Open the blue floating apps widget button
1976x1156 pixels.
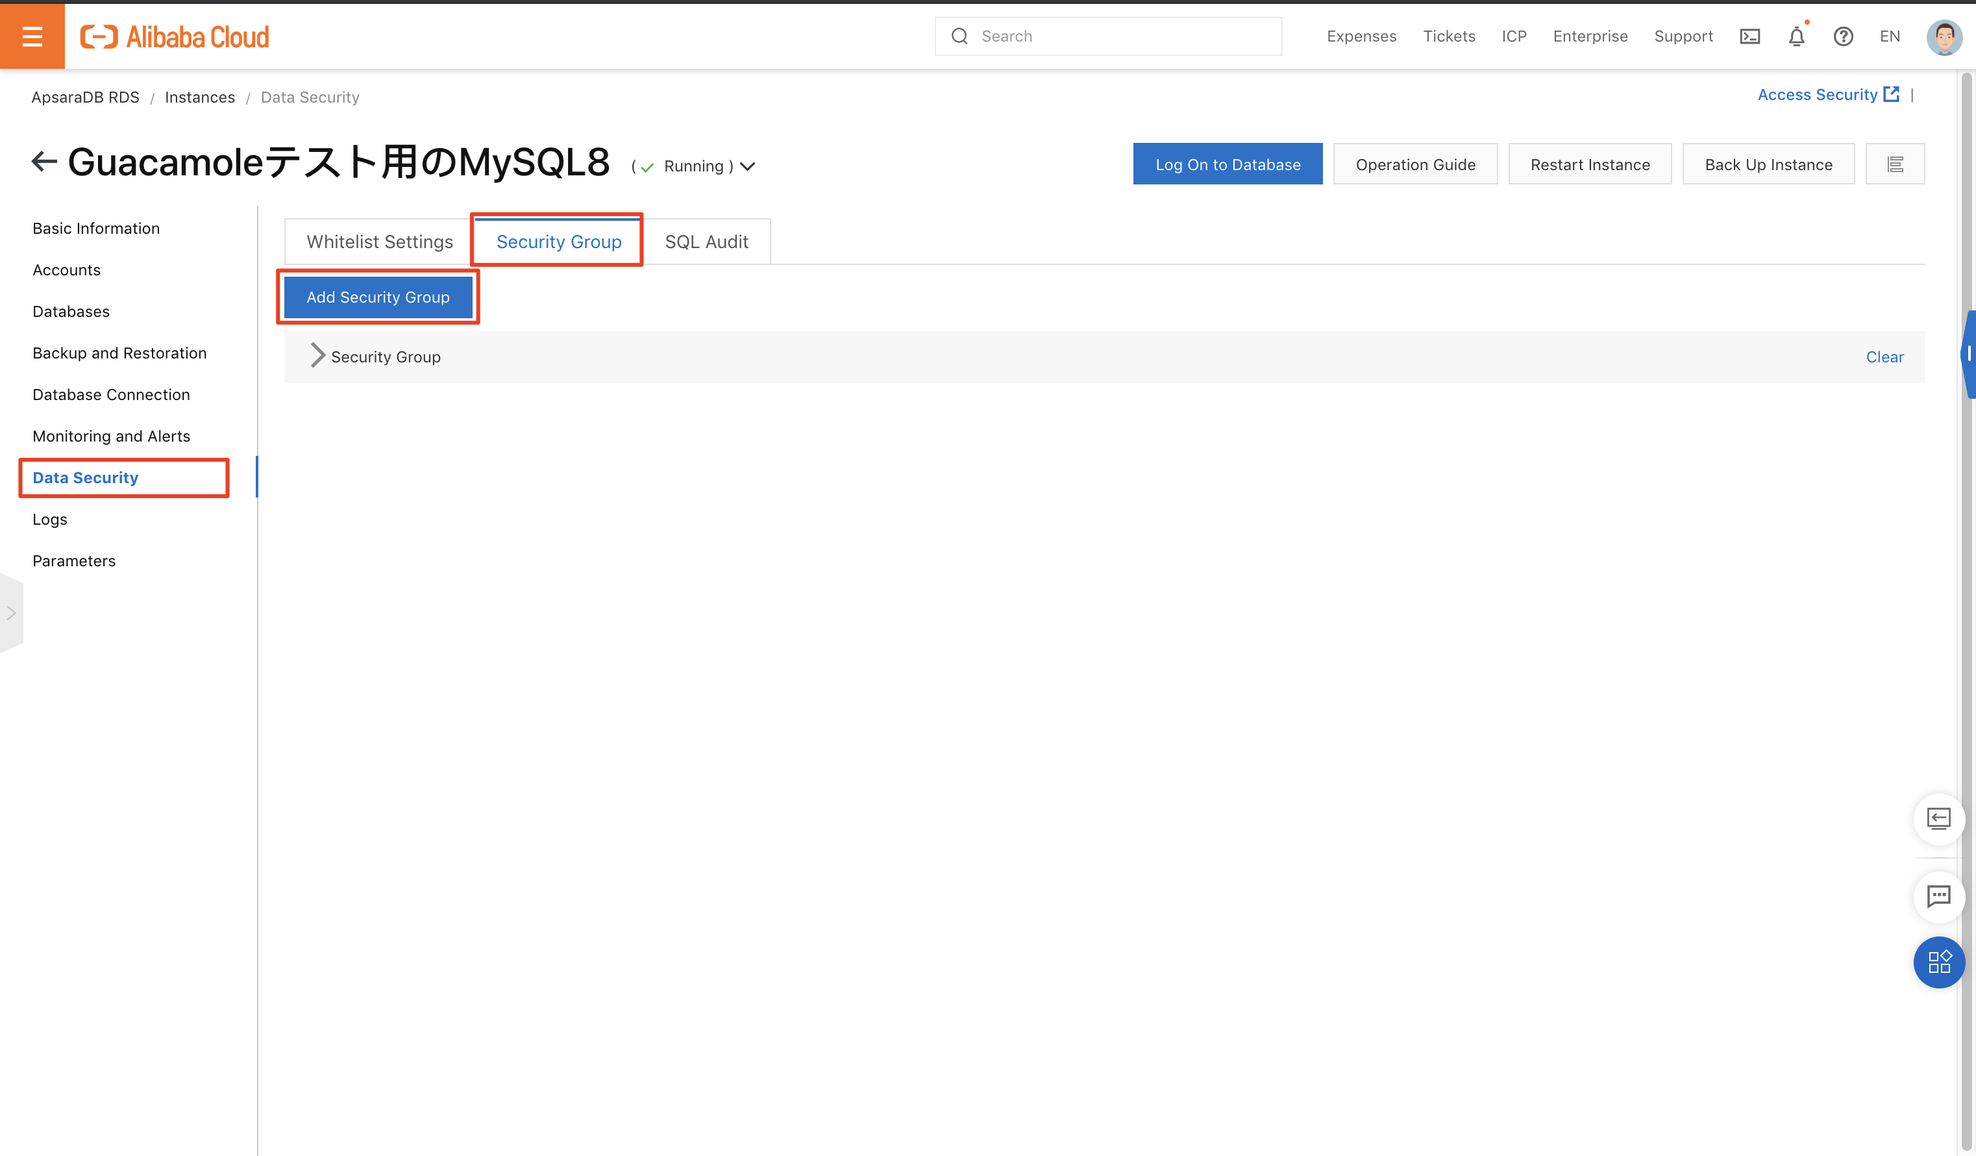(x=1938, y=962)
